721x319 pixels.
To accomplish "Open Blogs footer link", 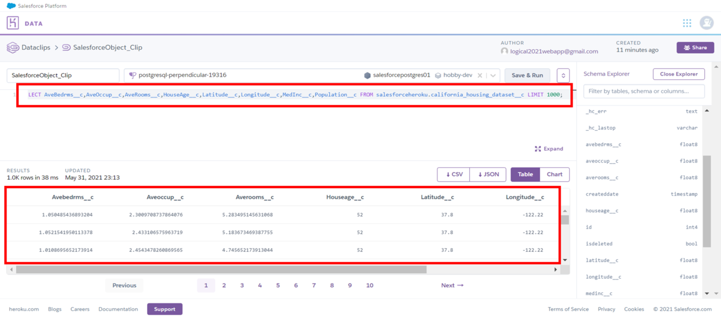I will [x=55, y=309].
